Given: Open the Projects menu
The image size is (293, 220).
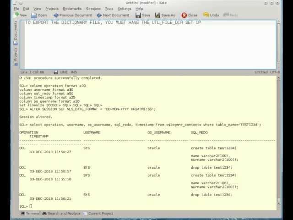Looking at the screenshot, I should point(52,9).
